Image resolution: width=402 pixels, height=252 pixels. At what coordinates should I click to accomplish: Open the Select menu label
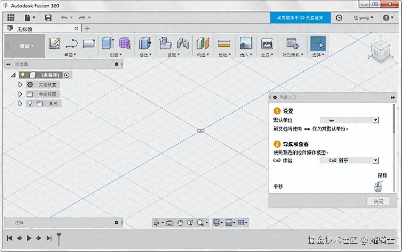318,54
